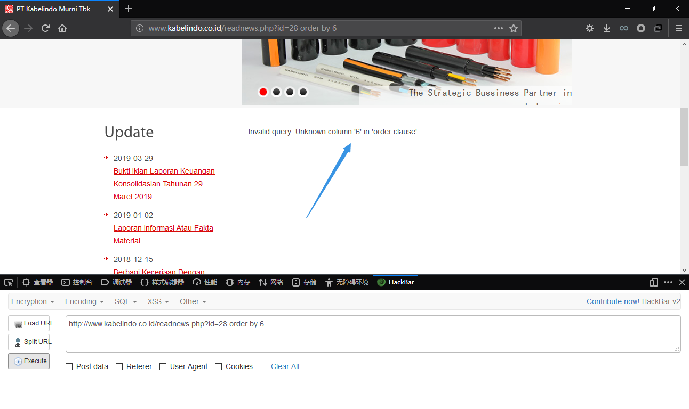Screen dimensions: 689x409
Task: Open devtools more options menu
Action: point(668,282)
